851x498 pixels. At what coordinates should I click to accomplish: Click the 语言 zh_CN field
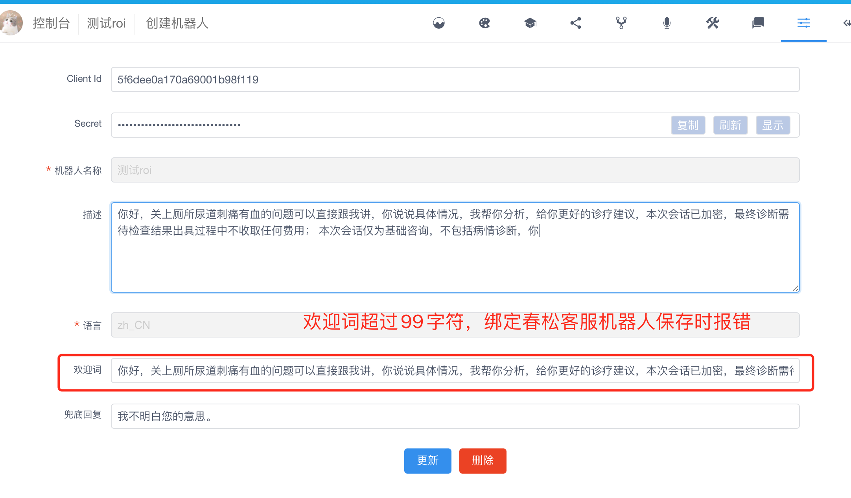click(x=455, y=325)
